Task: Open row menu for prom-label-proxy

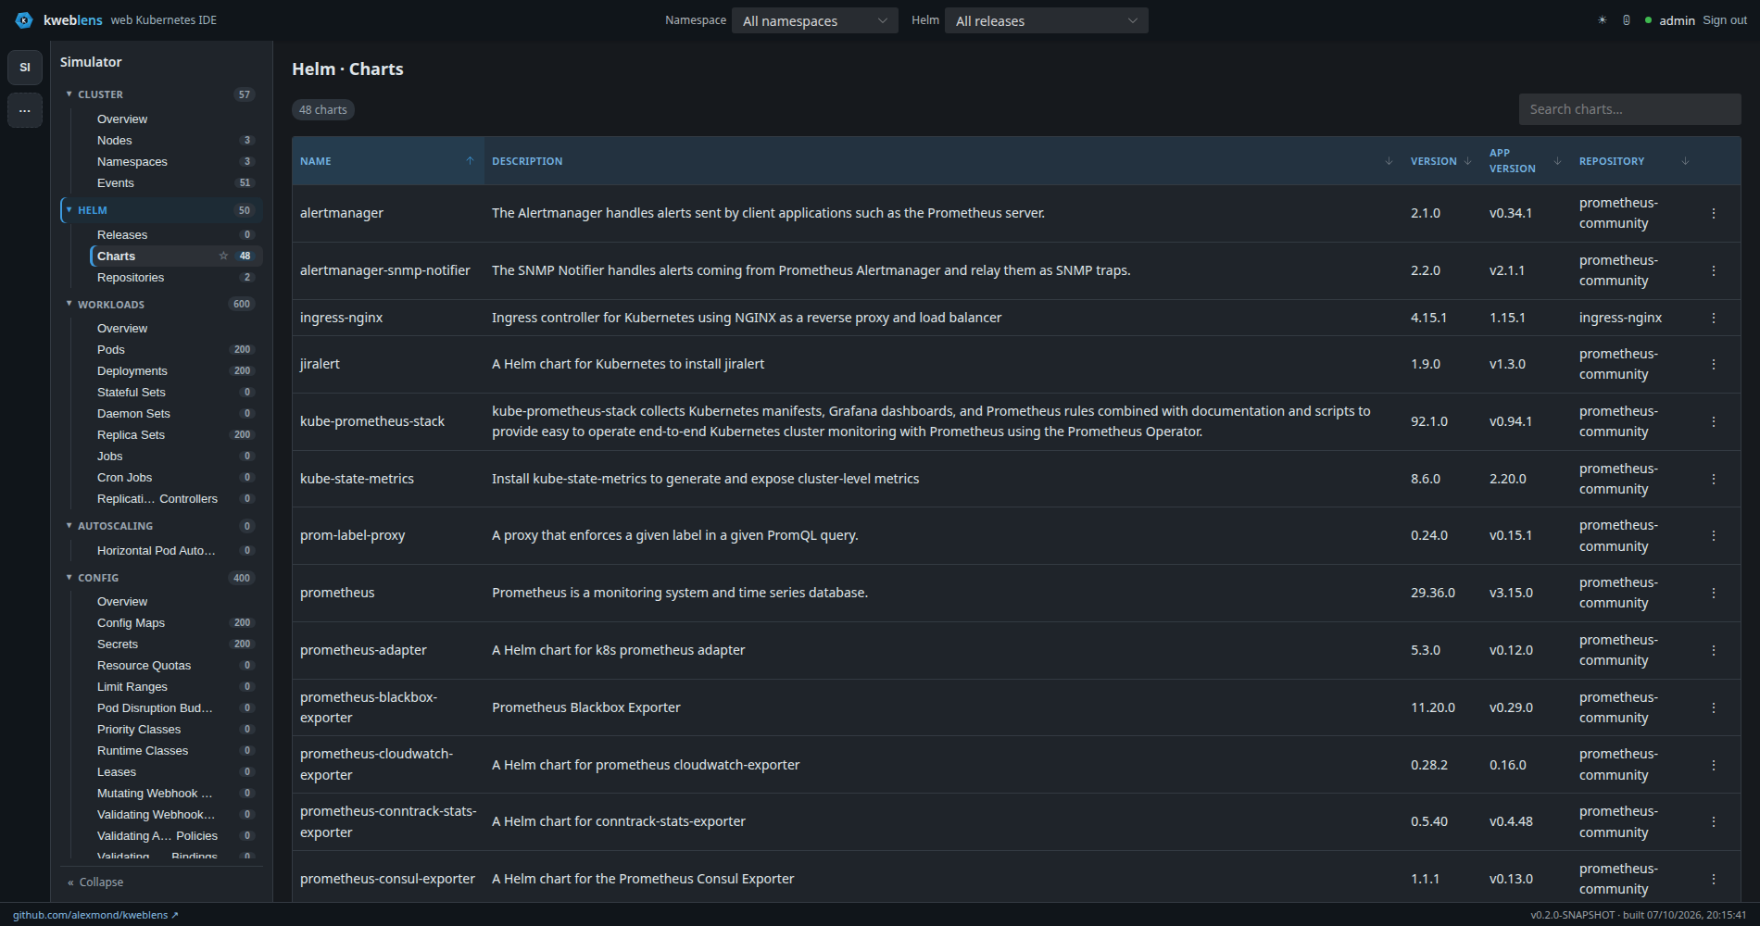Action: [x=1714, y=535]
